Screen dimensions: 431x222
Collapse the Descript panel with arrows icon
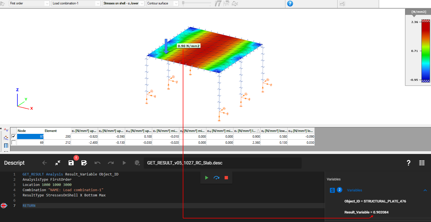click(x=58, y=163)
